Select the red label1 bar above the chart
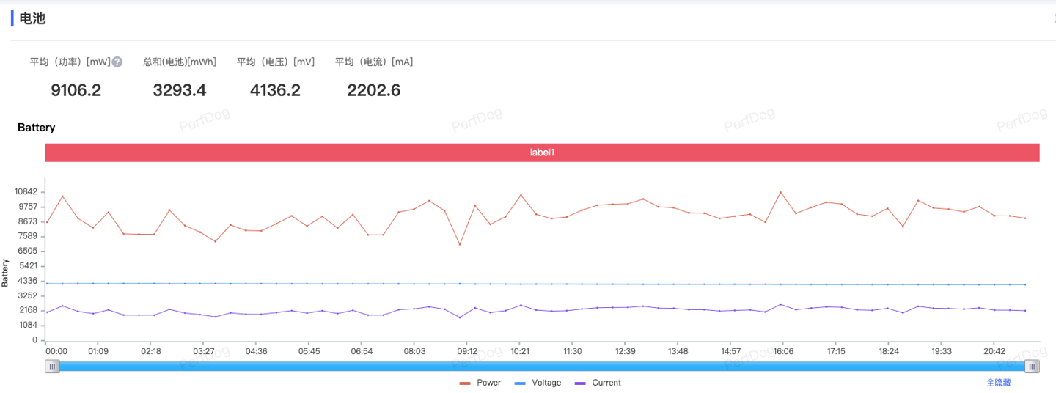Viewport: 1056px width, 393px height. pos(542,153)
